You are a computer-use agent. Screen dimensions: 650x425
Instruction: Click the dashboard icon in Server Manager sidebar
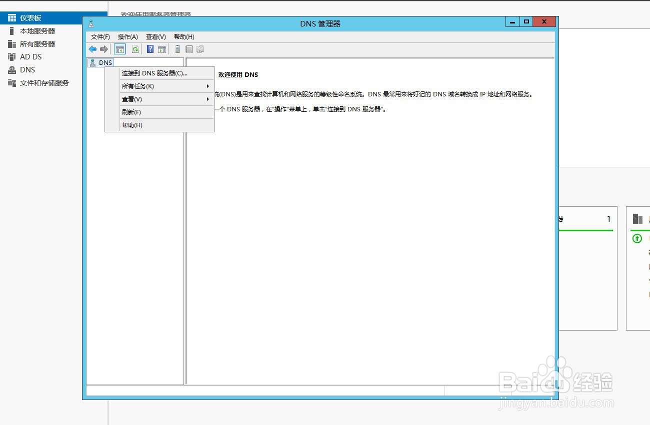pos(12,18)
